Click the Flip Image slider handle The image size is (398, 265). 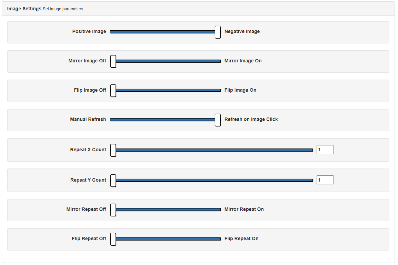click(113, 90)
